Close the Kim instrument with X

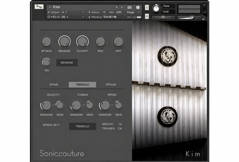tap(204, 5)
